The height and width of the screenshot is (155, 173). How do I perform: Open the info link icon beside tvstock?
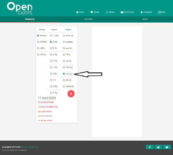pos(73,86)
